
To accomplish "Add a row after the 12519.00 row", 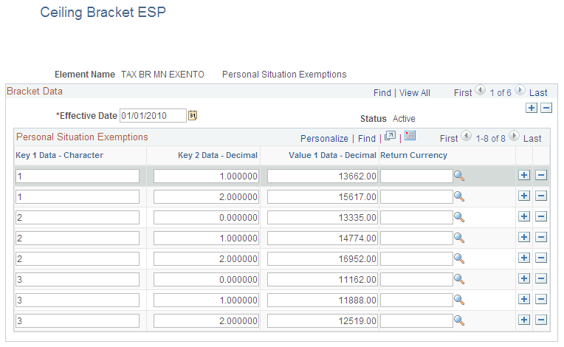I will pos(524,320).
